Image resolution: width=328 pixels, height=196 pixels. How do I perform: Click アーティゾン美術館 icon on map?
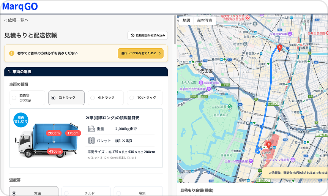pyautogui.click(x=293, y=160)
